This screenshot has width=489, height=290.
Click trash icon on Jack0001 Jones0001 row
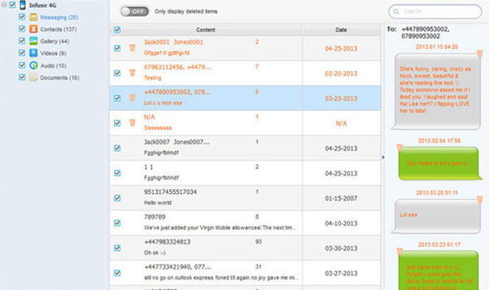pos(133,48)
